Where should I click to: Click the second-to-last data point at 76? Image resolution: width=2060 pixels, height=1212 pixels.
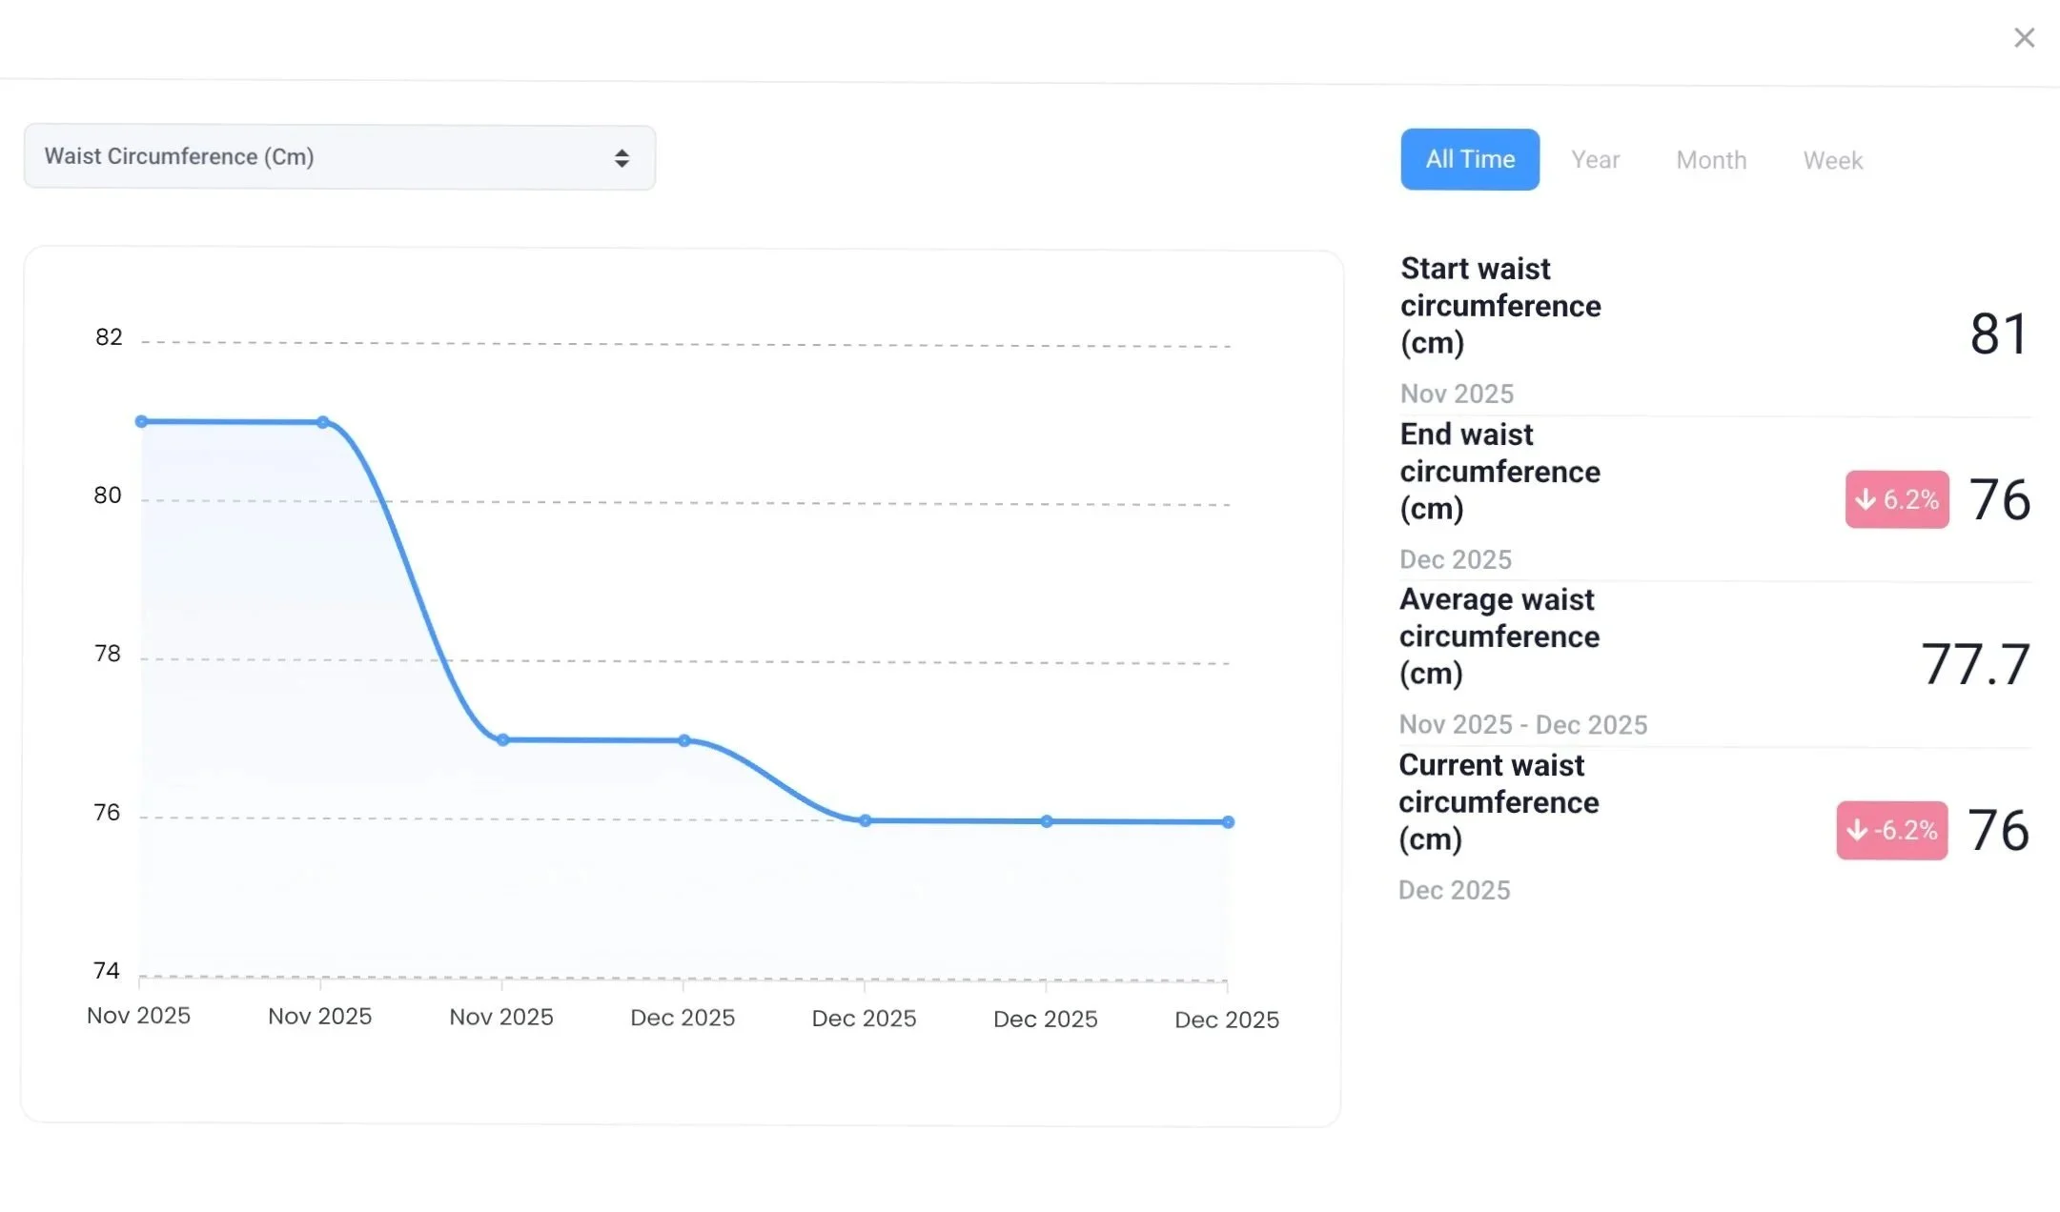pos(1047,821)
